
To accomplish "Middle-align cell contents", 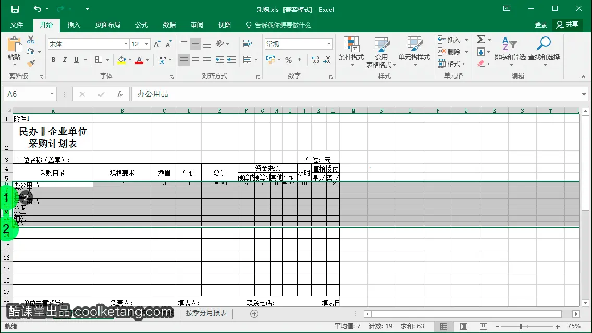I will [x=195, y=44].
